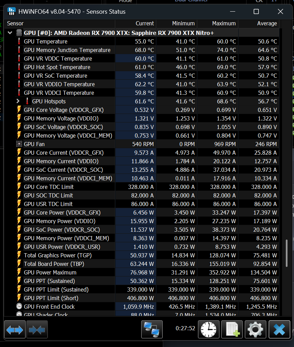Click current value 406.800 W

pos(141,298)
